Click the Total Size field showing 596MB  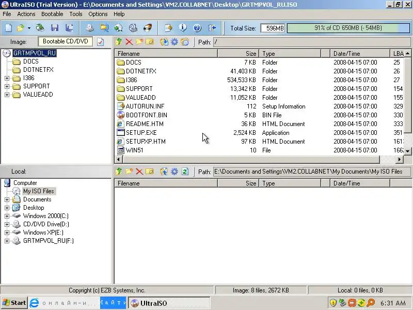273,28
